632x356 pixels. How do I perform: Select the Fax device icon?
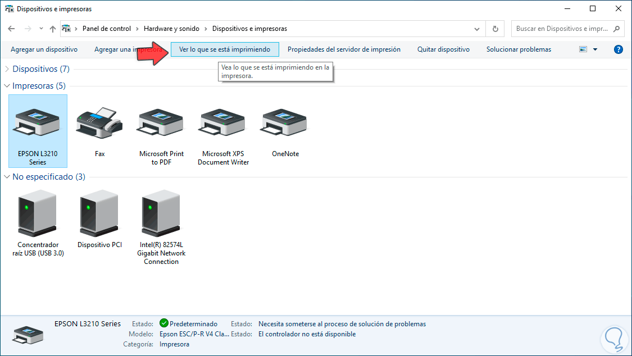pos(99,122)
